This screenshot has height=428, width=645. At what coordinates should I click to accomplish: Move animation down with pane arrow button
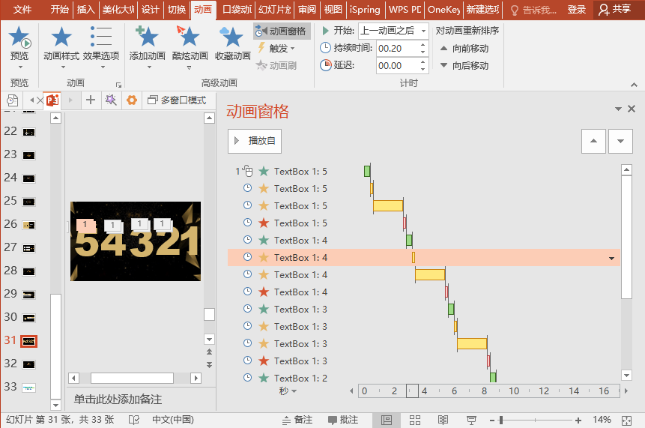(x=620, y=141)
